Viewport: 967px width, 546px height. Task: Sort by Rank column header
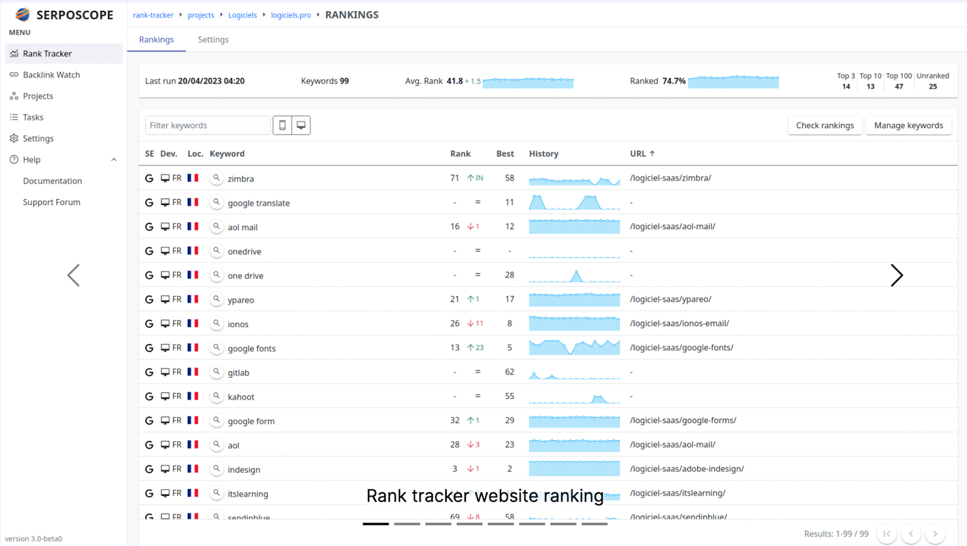[461, 154]
